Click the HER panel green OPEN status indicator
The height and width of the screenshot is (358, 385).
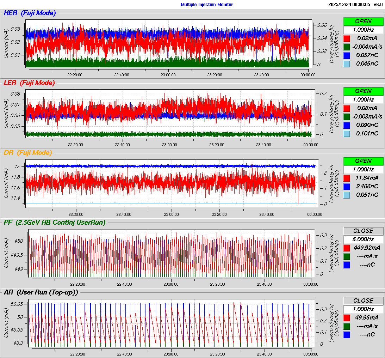click(x=363, y=21)
